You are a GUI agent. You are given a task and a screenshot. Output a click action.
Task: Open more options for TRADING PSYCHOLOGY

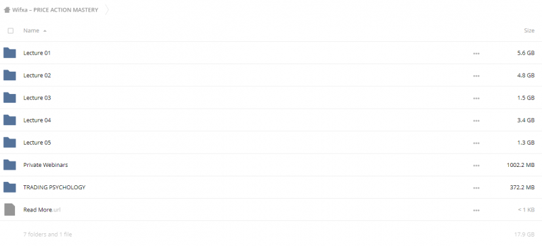click(x=476, y=188)
